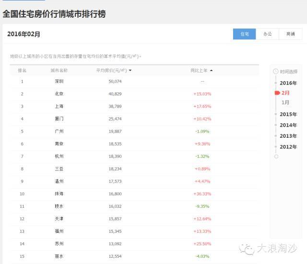
Task: Select 1月 in the time selector
Action: pyautogui.click(x=285, y=102)
